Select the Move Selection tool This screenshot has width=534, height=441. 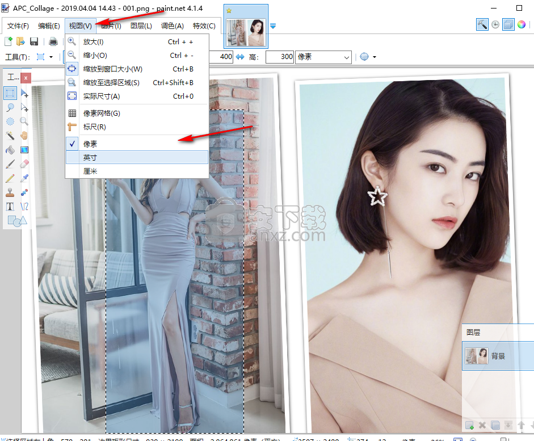pyautogui.click(x=24, y=107)
